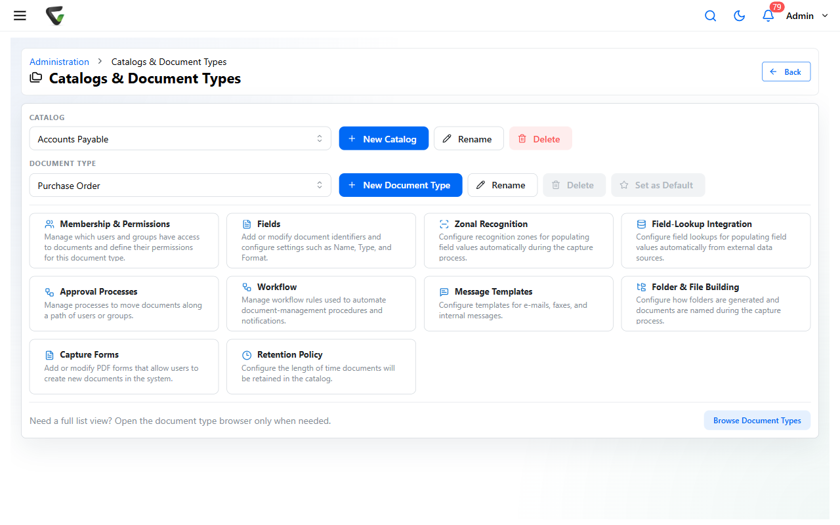Open the Retention Policy card title
Viewport: 840px width, 525px height.
(289, 355)
